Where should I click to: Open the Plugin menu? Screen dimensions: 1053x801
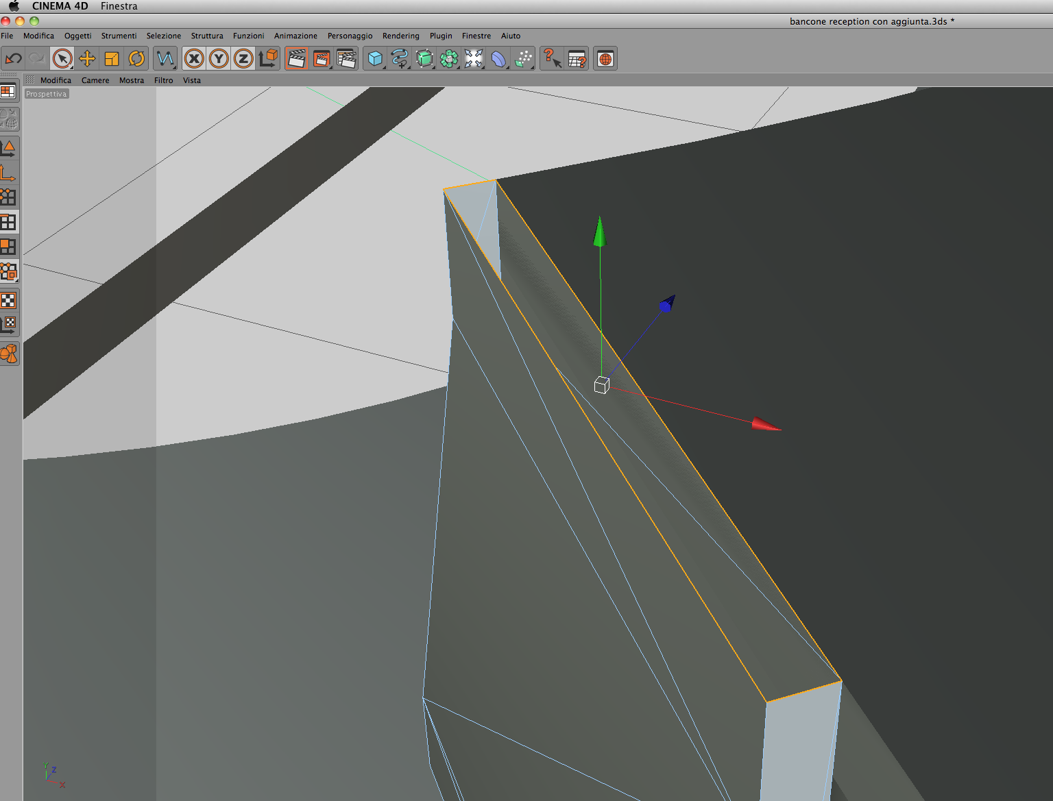point(441,36)
